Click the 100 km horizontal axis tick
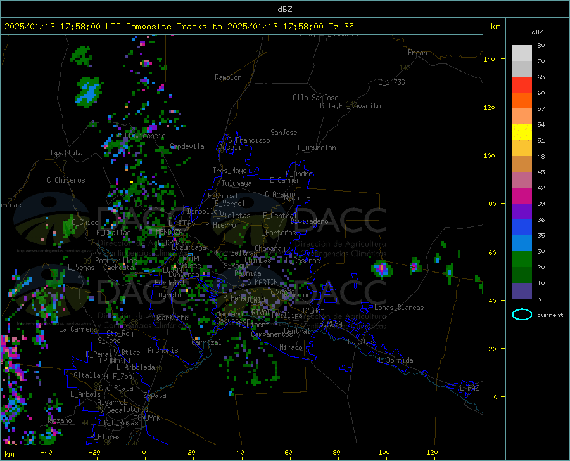570x461 pixels. click(384, 452)
